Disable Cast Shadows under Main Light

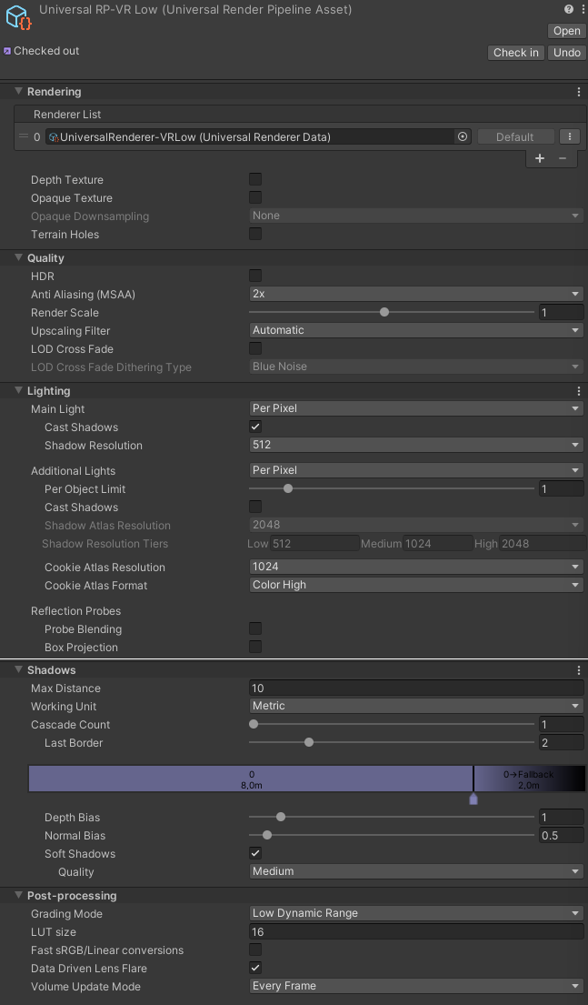click(254, 426)
